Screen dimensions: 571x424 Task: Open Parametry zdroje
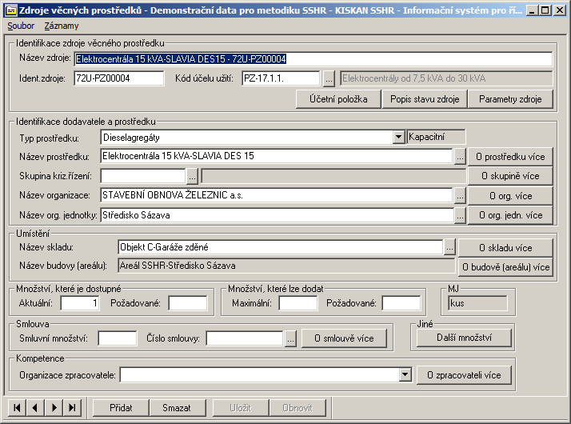pos(510,99)
